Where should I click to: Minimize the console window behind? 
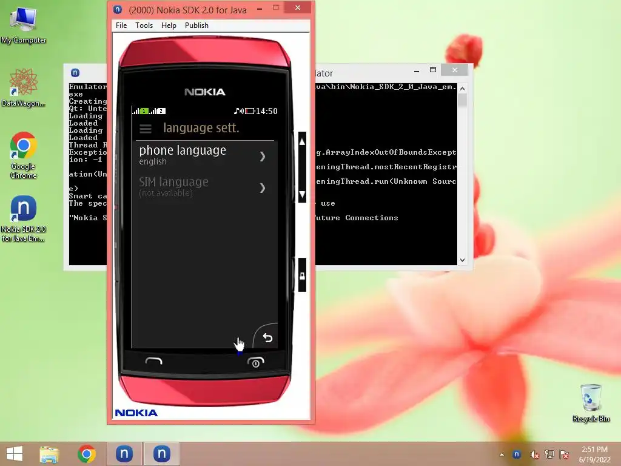(417, 71)
